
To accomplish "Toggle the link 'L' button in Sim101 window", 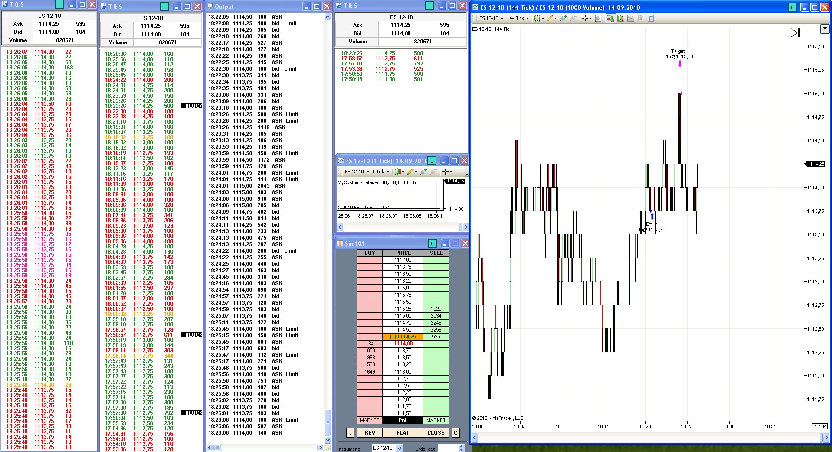I will 432,243.
